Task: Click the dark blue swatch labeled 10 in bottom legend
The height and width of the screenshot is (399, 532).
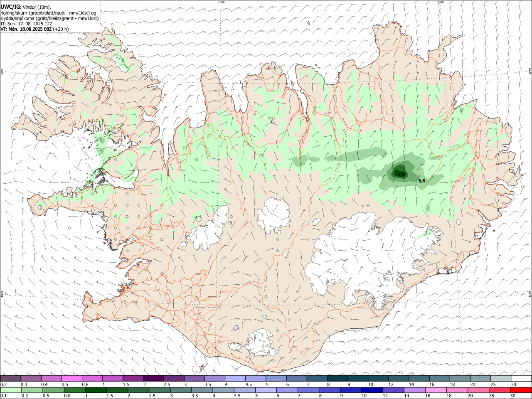Action: [x=372, y=390]
